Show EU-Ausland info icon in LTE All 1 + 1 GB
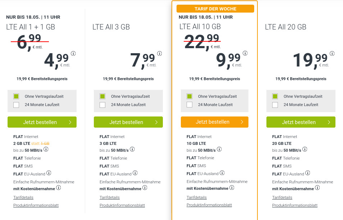The width and height of the screenshot is (343, 220). 49,173
